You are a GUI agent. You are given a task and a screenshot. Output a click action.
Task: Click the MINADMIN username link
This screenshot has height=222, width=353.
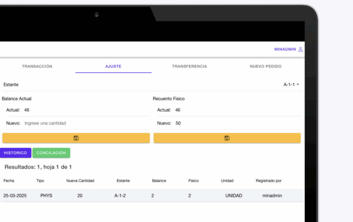click(285, 49)
